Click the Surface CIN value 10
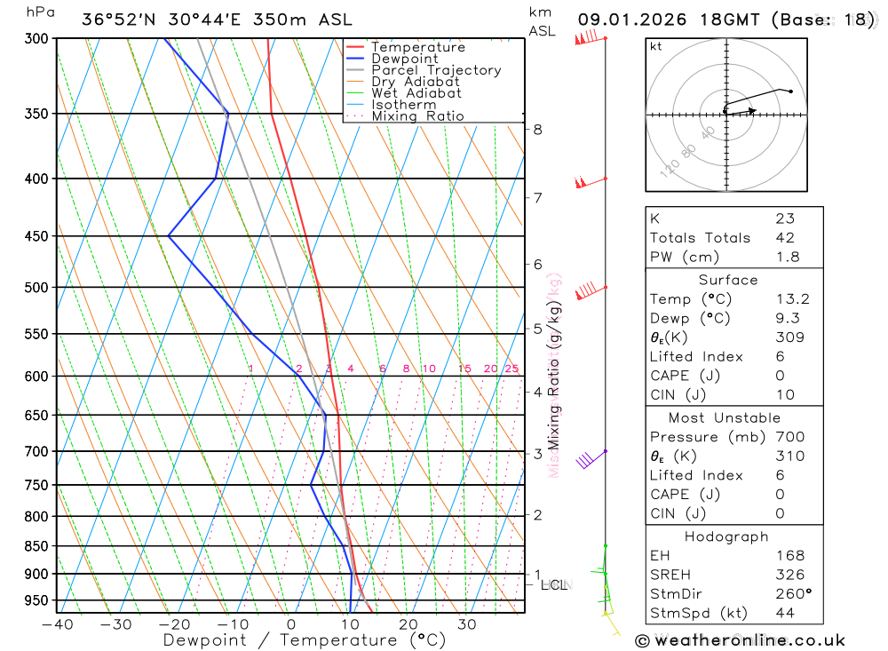The image size is (888, 651). click(x=785, y=395)
